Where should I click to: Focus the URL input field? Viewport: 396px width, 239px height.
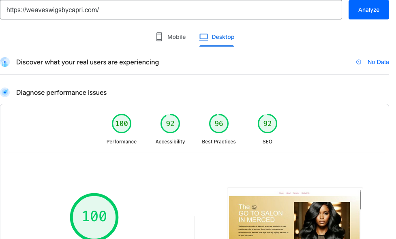point(171,10)
